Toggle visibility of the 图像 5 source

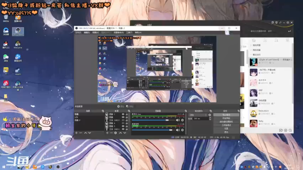tap(123, 126)
